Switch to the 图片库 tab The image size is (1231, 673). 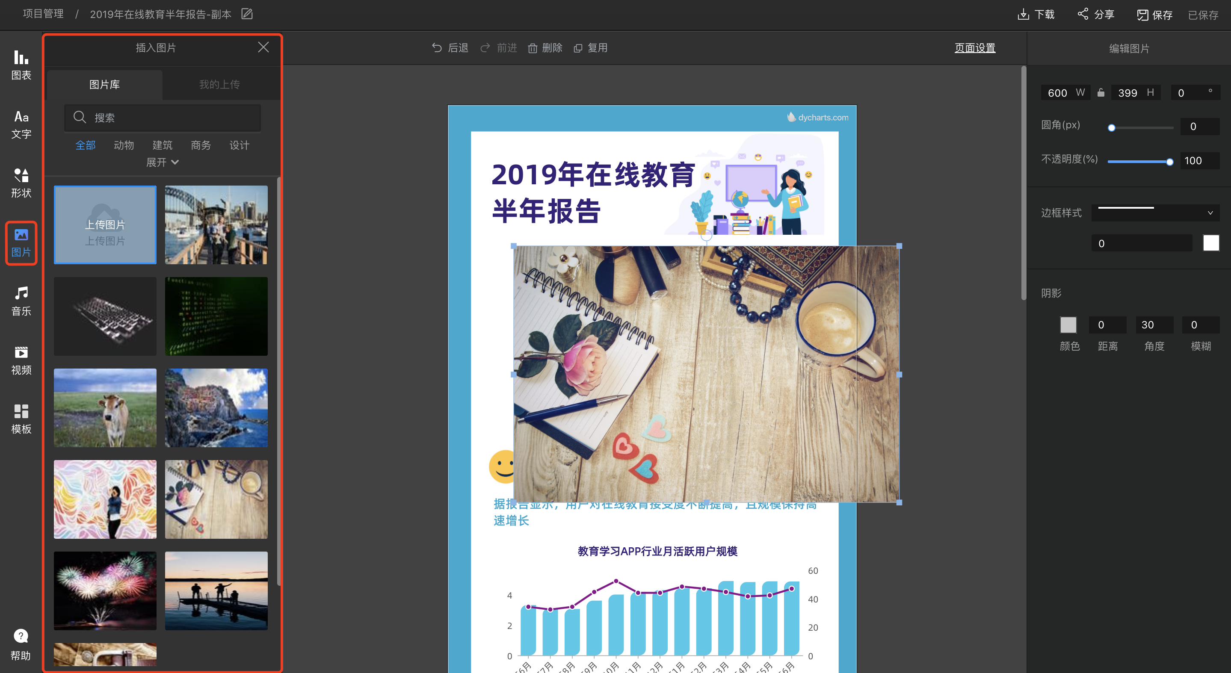point(105,85)
